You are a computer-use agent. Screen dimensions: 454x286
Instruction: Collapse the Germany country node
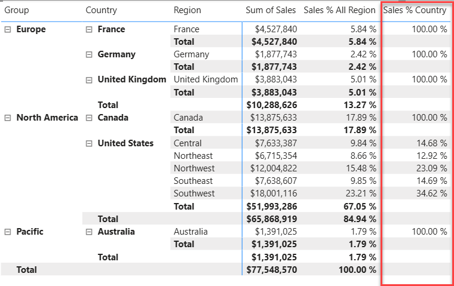pyautogui.click(x=89, y=54)
